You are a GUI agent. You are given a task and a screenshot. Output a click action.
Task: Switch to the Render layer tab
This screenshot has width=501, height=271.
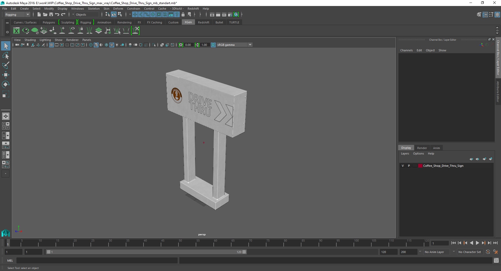click(422, 148)
